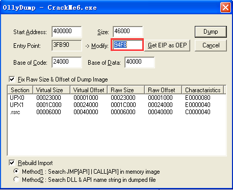
Task: Click the Raw Size column header
Action: tap(126, 90)
